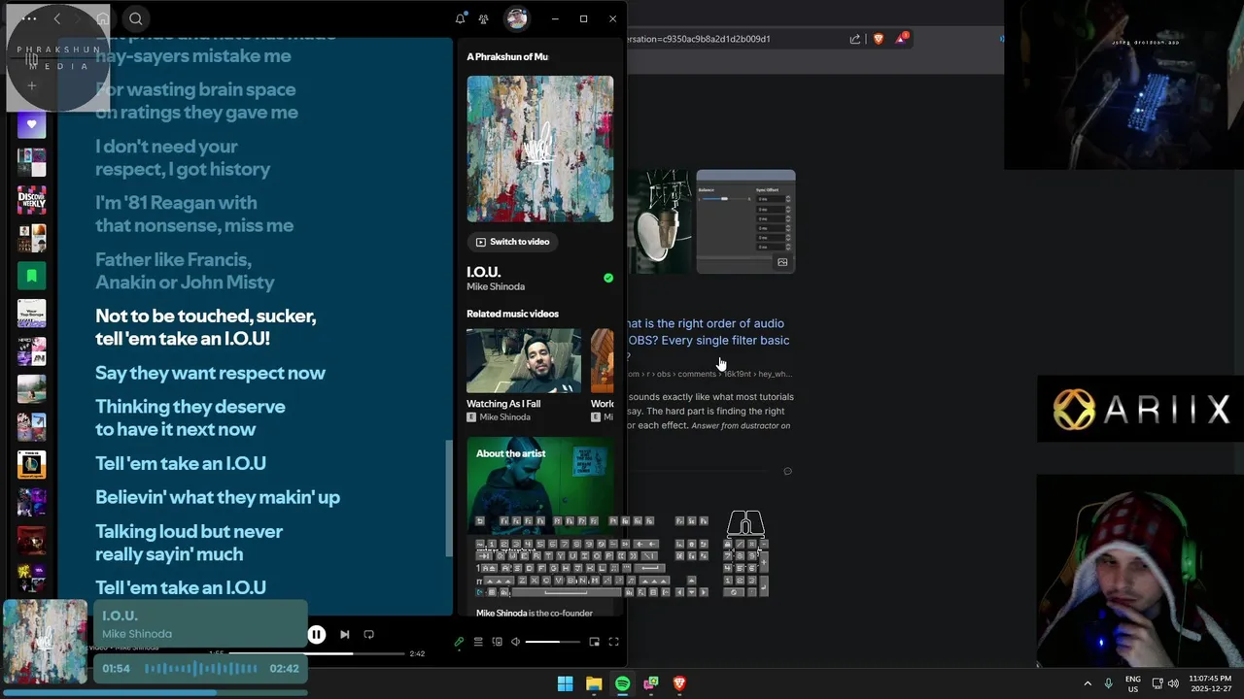Mute the Spotify volume speaker
The width and height of the screenshot is (1244, 699).
515,642
